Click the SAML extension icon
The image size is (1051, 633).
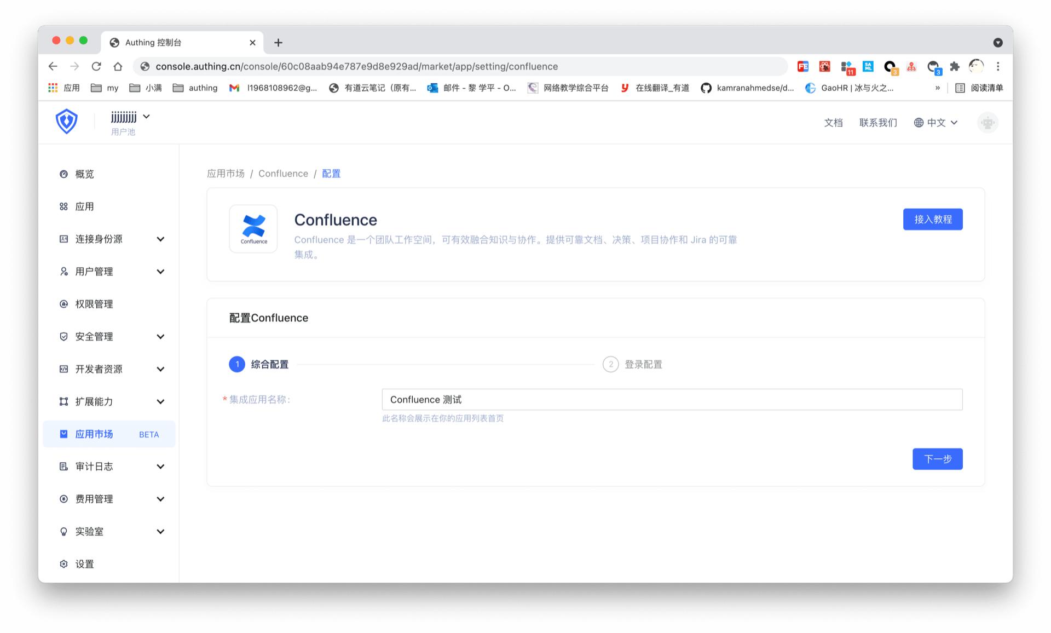(868, 66)
